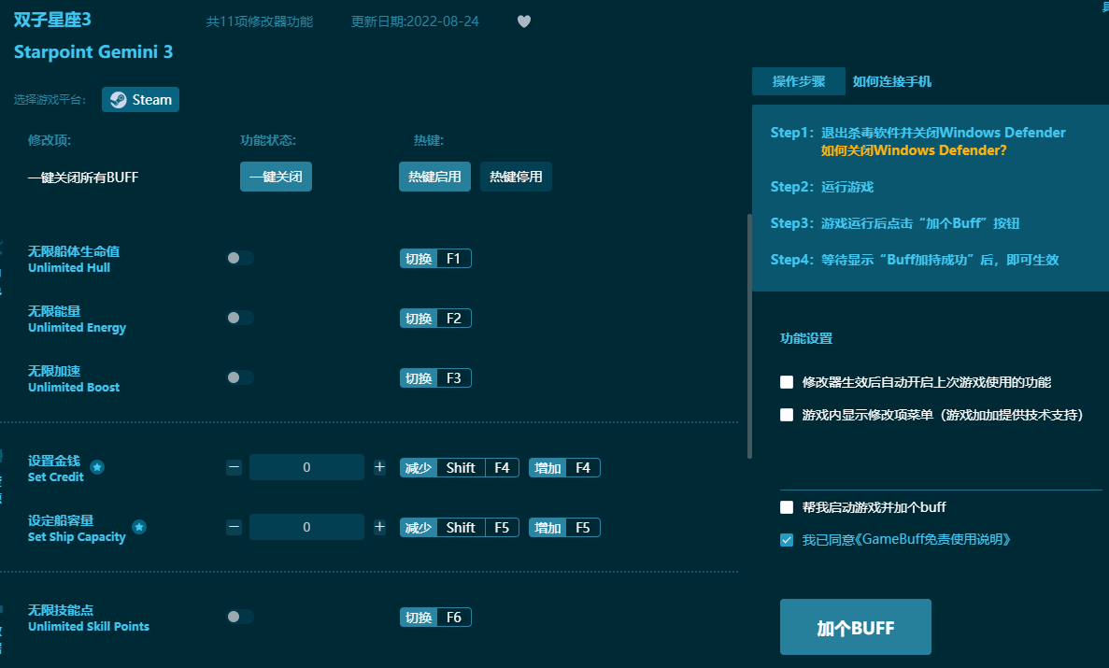Click the Step1 退出杀毒软件 instruction text
The height and width of the screenshot is (668, 1109).
pos(918,133)
